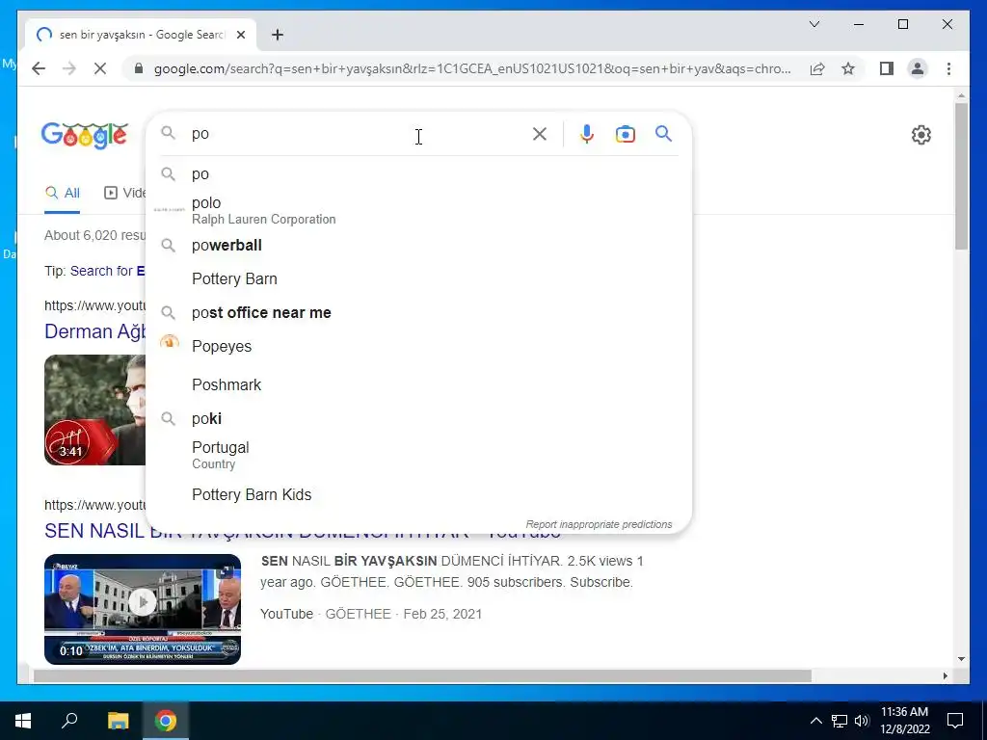
Task: Bookmark this tab with the star icon
Action: (848, 68)
